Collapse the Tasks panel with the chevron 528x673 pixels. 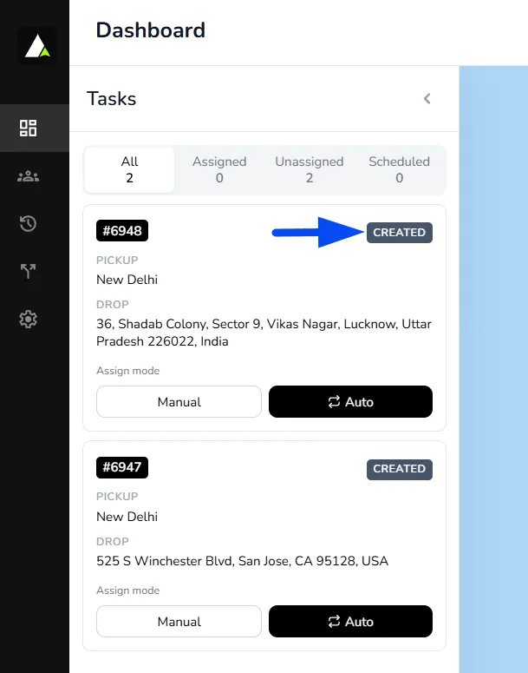coord(427,99)
